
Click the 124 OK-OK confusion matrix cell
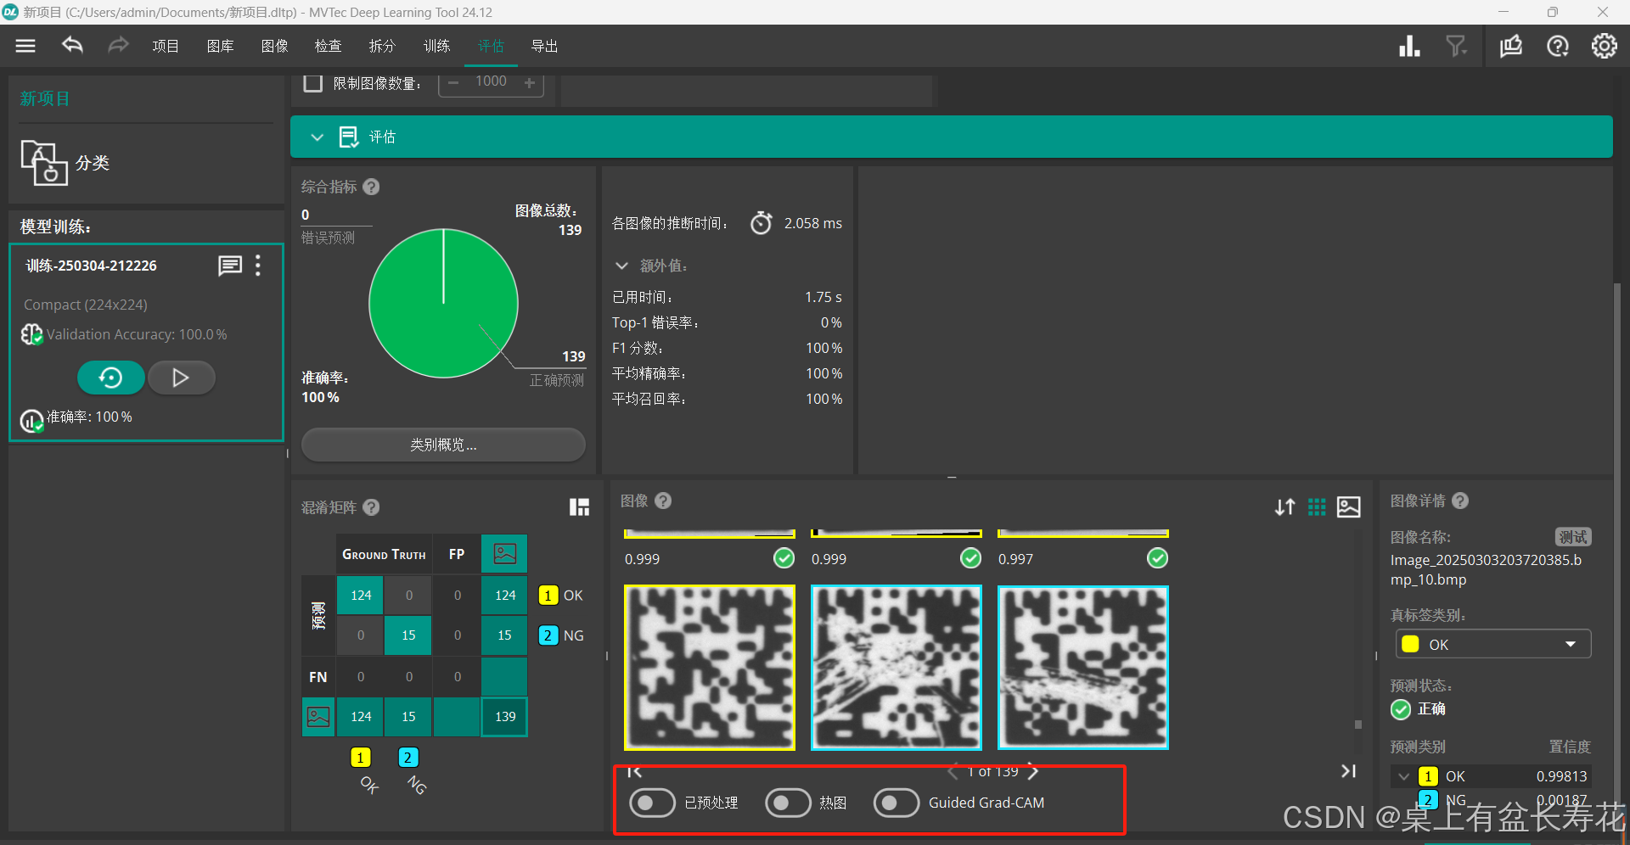pyautogui.click(x=361, y=596)
